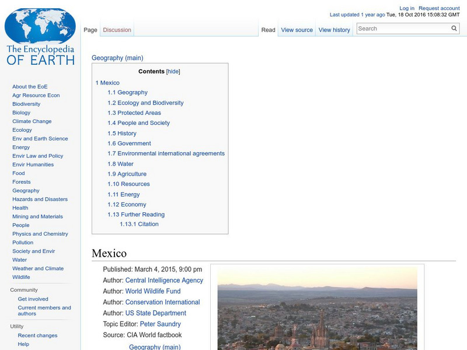Open Hazards and Disasters sidebar topic
The height and width of the screenshot is (350, 467).
pos(40,199)
